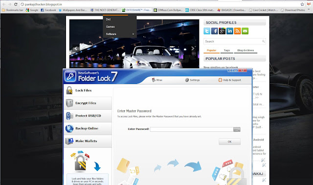Screen dimensions: 313x185
Task: Open the DYTOSHARE bookmark
Action: pos(136,10)
